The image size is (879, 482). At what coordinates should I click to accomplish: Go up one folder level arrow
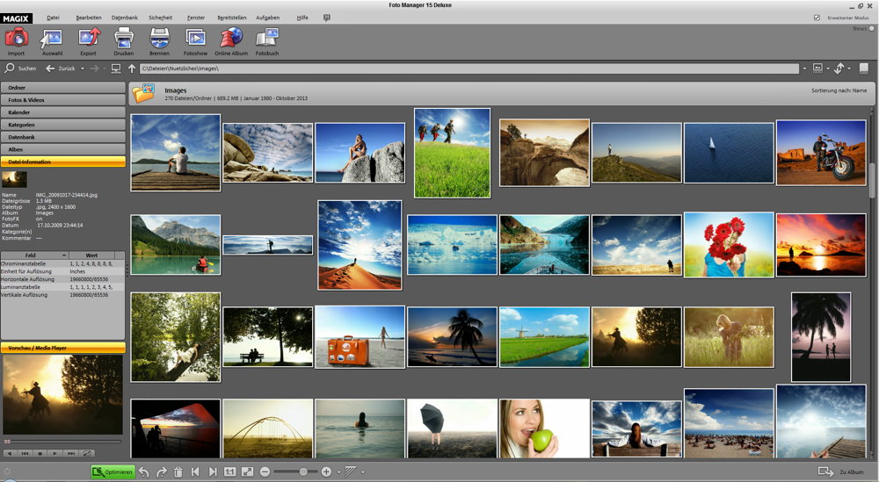pyautogui.click(x=133, y=68)
